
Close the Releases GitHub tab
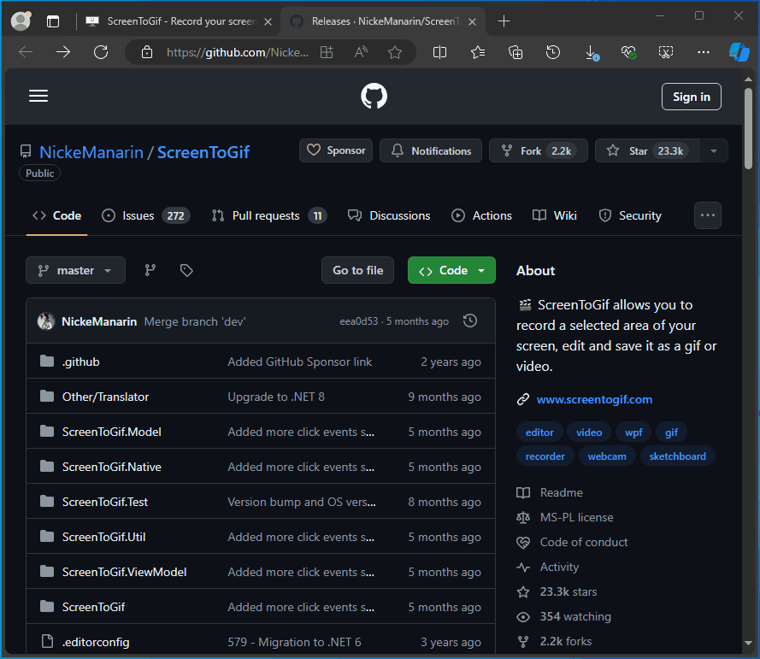(473, 22)
